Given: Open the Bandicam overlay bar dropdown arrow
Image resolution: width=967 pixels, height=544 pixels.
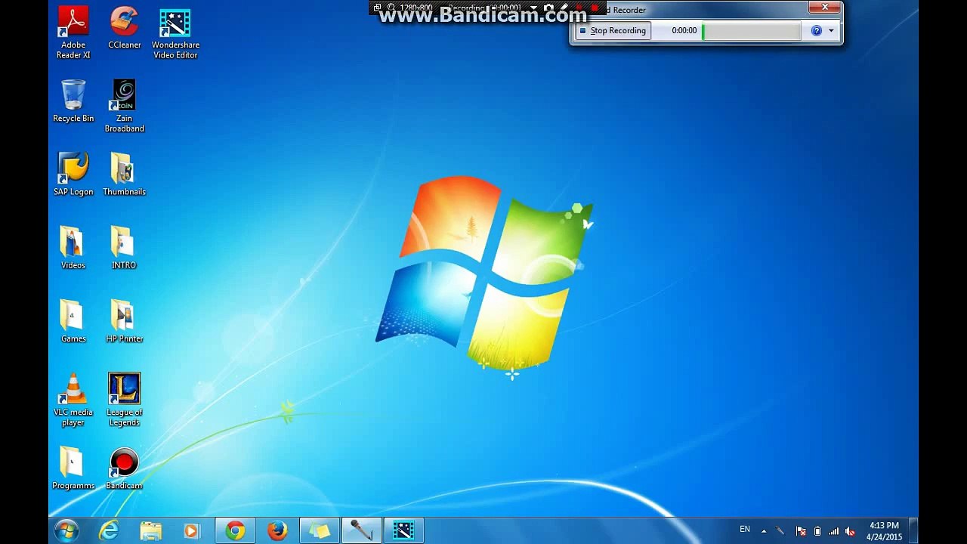Looking at the screenshot, I should [x=533, y=8].
